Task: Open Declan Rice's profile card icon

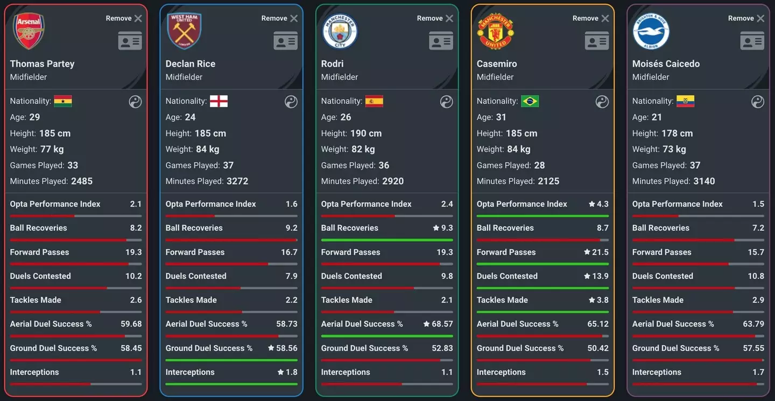Action: [285, 41]
